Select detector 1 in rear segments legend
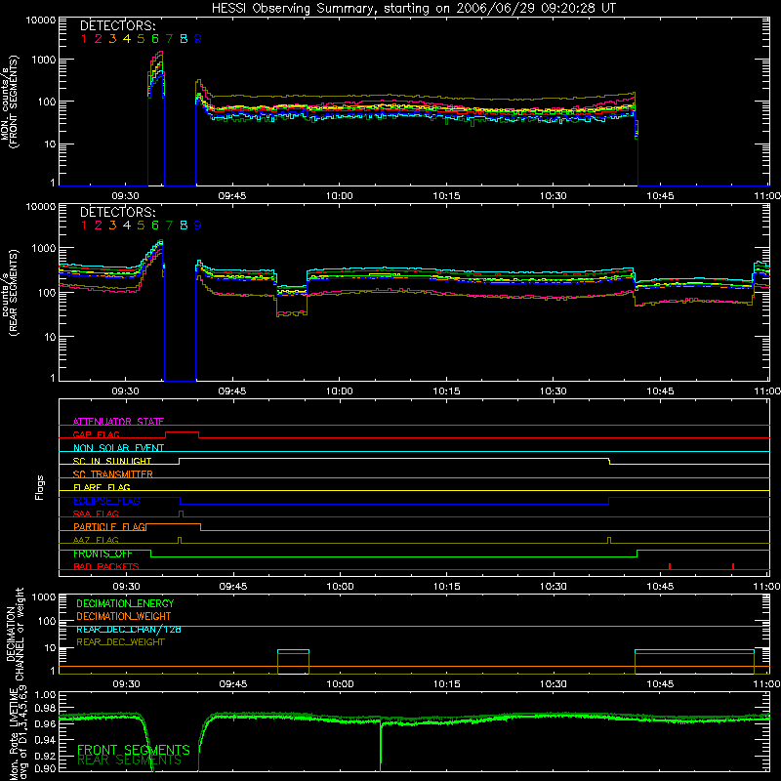 (x=84, y=226)
